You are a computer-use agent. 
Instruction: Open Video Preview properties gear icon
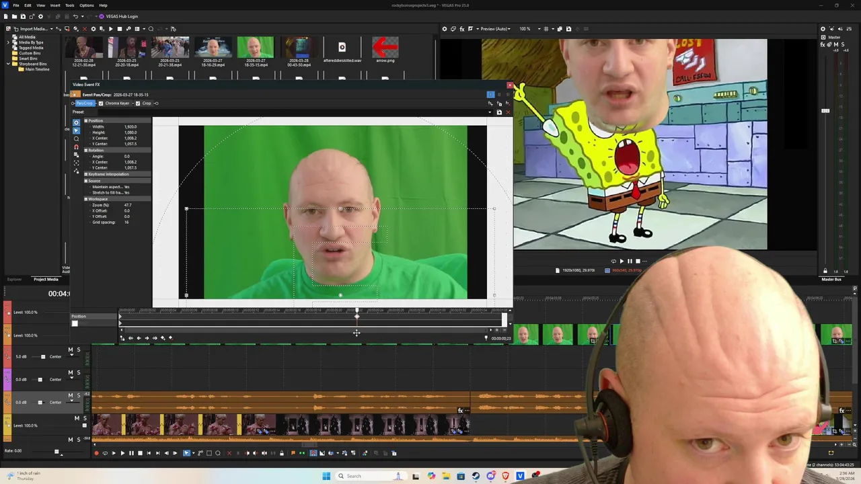click(x=444, y=29)
